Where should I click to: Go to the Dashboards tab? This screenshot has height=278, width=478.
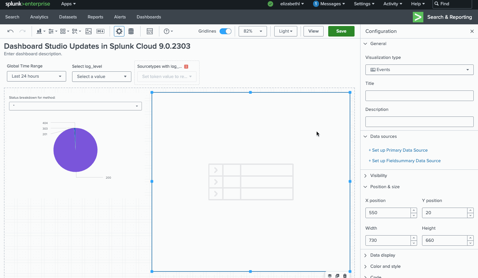point(149,17)
